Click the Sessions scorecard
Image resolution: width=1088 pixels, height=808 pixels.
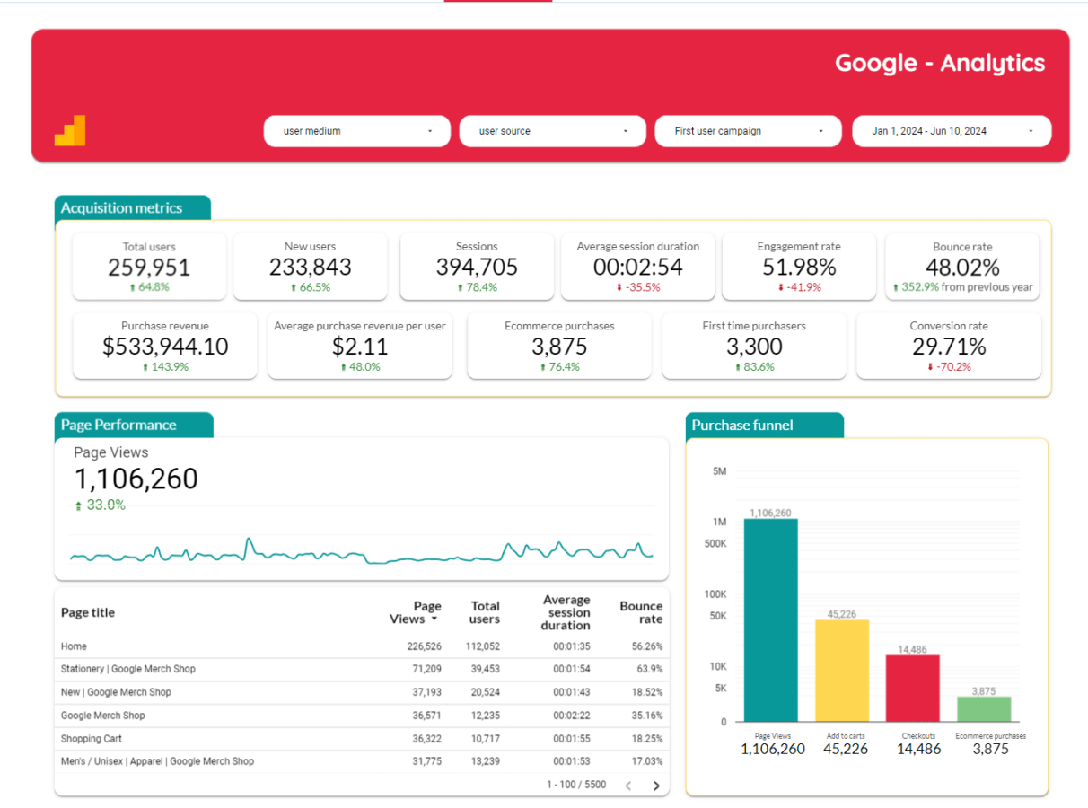(x=477, y=267)
